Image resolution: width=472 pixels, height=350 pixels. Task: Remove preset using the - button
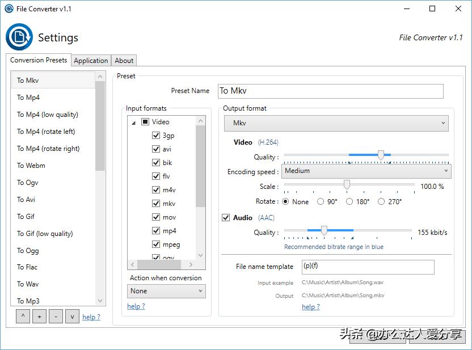[56, 317]
